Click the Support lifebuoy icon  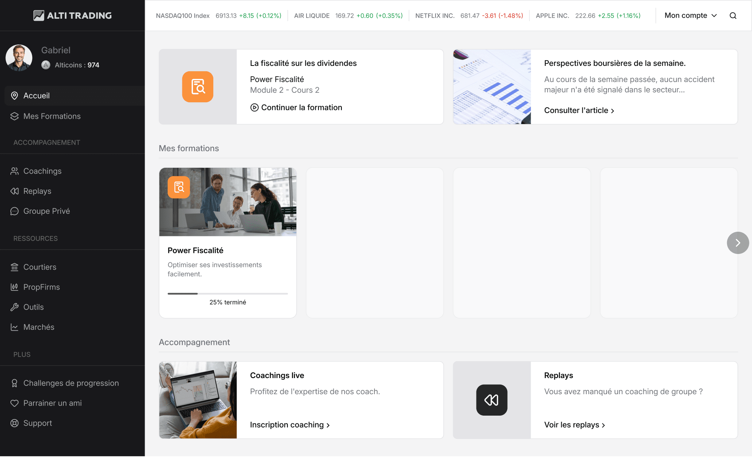click(x=15, y=423)
